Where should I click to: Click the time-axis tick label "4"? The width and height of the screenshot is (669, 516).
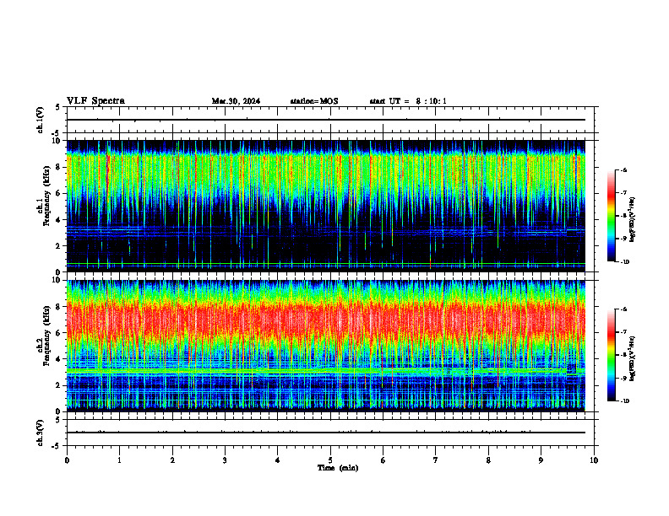pyautogui.click(x=278, y=460)
